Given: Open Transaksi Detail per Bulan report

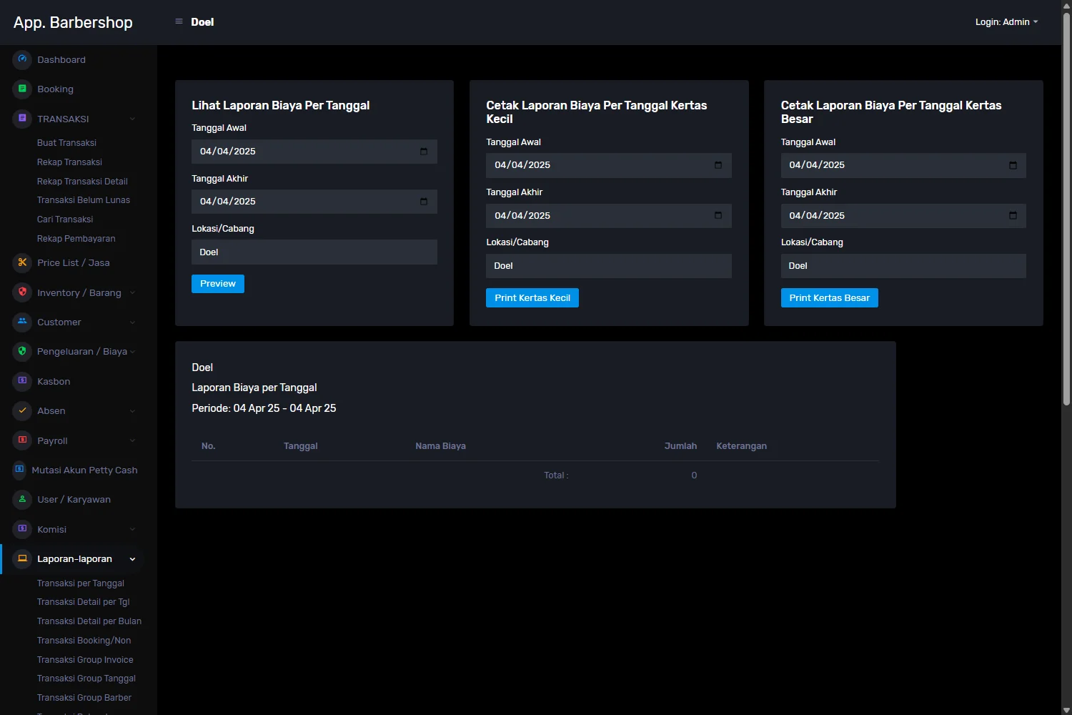Looking at the screenshot, I should tap(89, 621).
